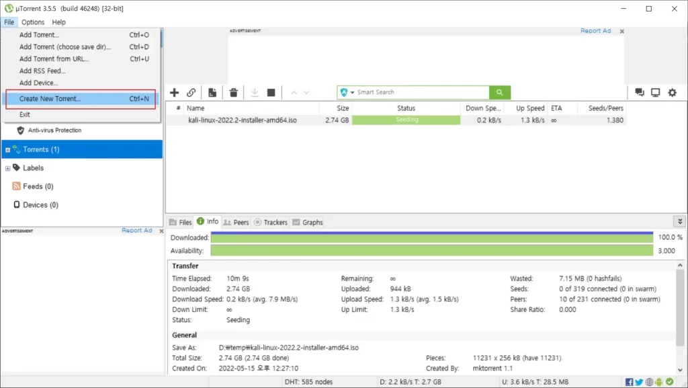Sort by Status column header
688x388 pixels.
pos(406,108)
